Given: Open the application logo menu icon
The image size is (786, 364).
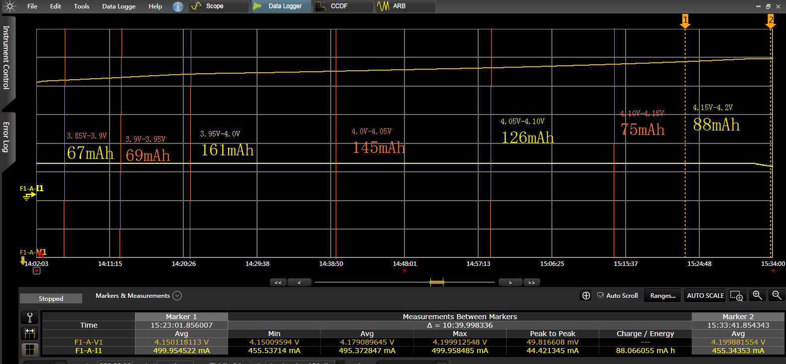Looking at the screenshot, I should coord(9,6).
